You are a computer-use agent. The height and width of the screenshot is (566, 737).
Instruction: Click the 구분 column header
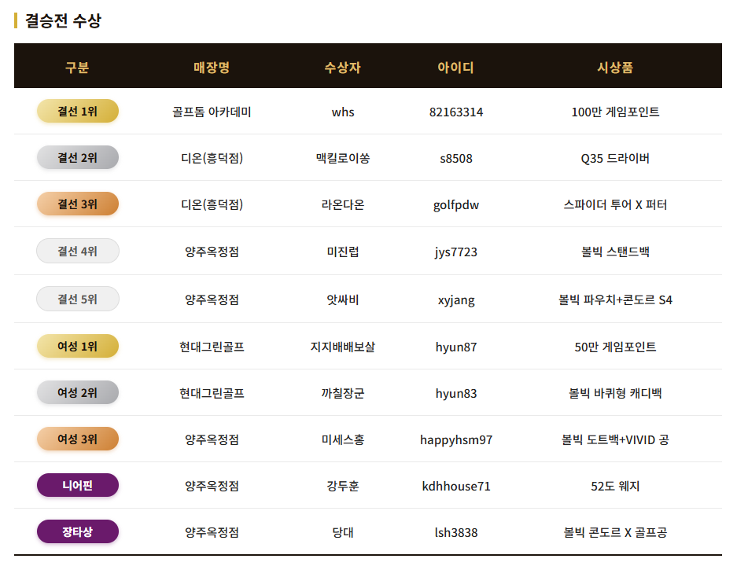point(77,68)
